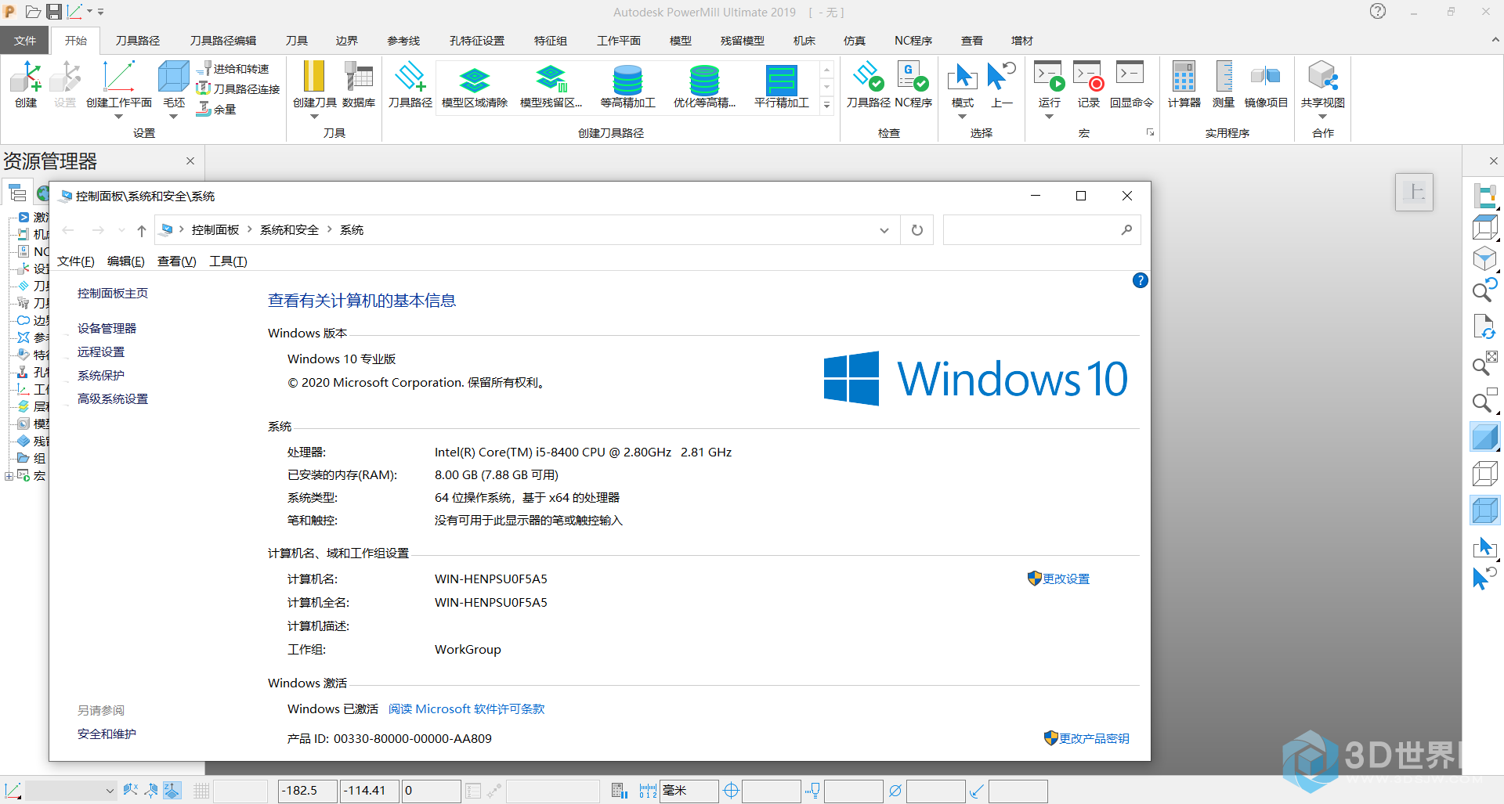Expand the 创建工作平面 dropdown arrow
The height and width of the screenshot is (804, 1504).
pyautogui.click(x=119, y=117)
